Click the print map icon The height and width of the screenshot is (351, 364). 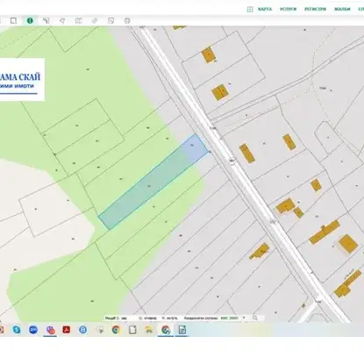coord(127,21)
